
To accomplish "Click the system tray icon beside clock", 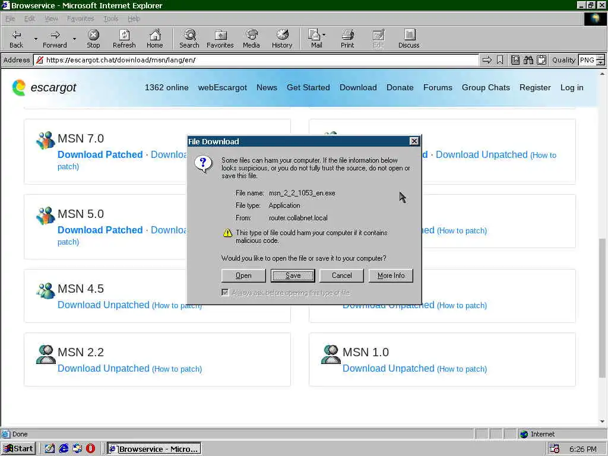I will [x=555, y=449].
